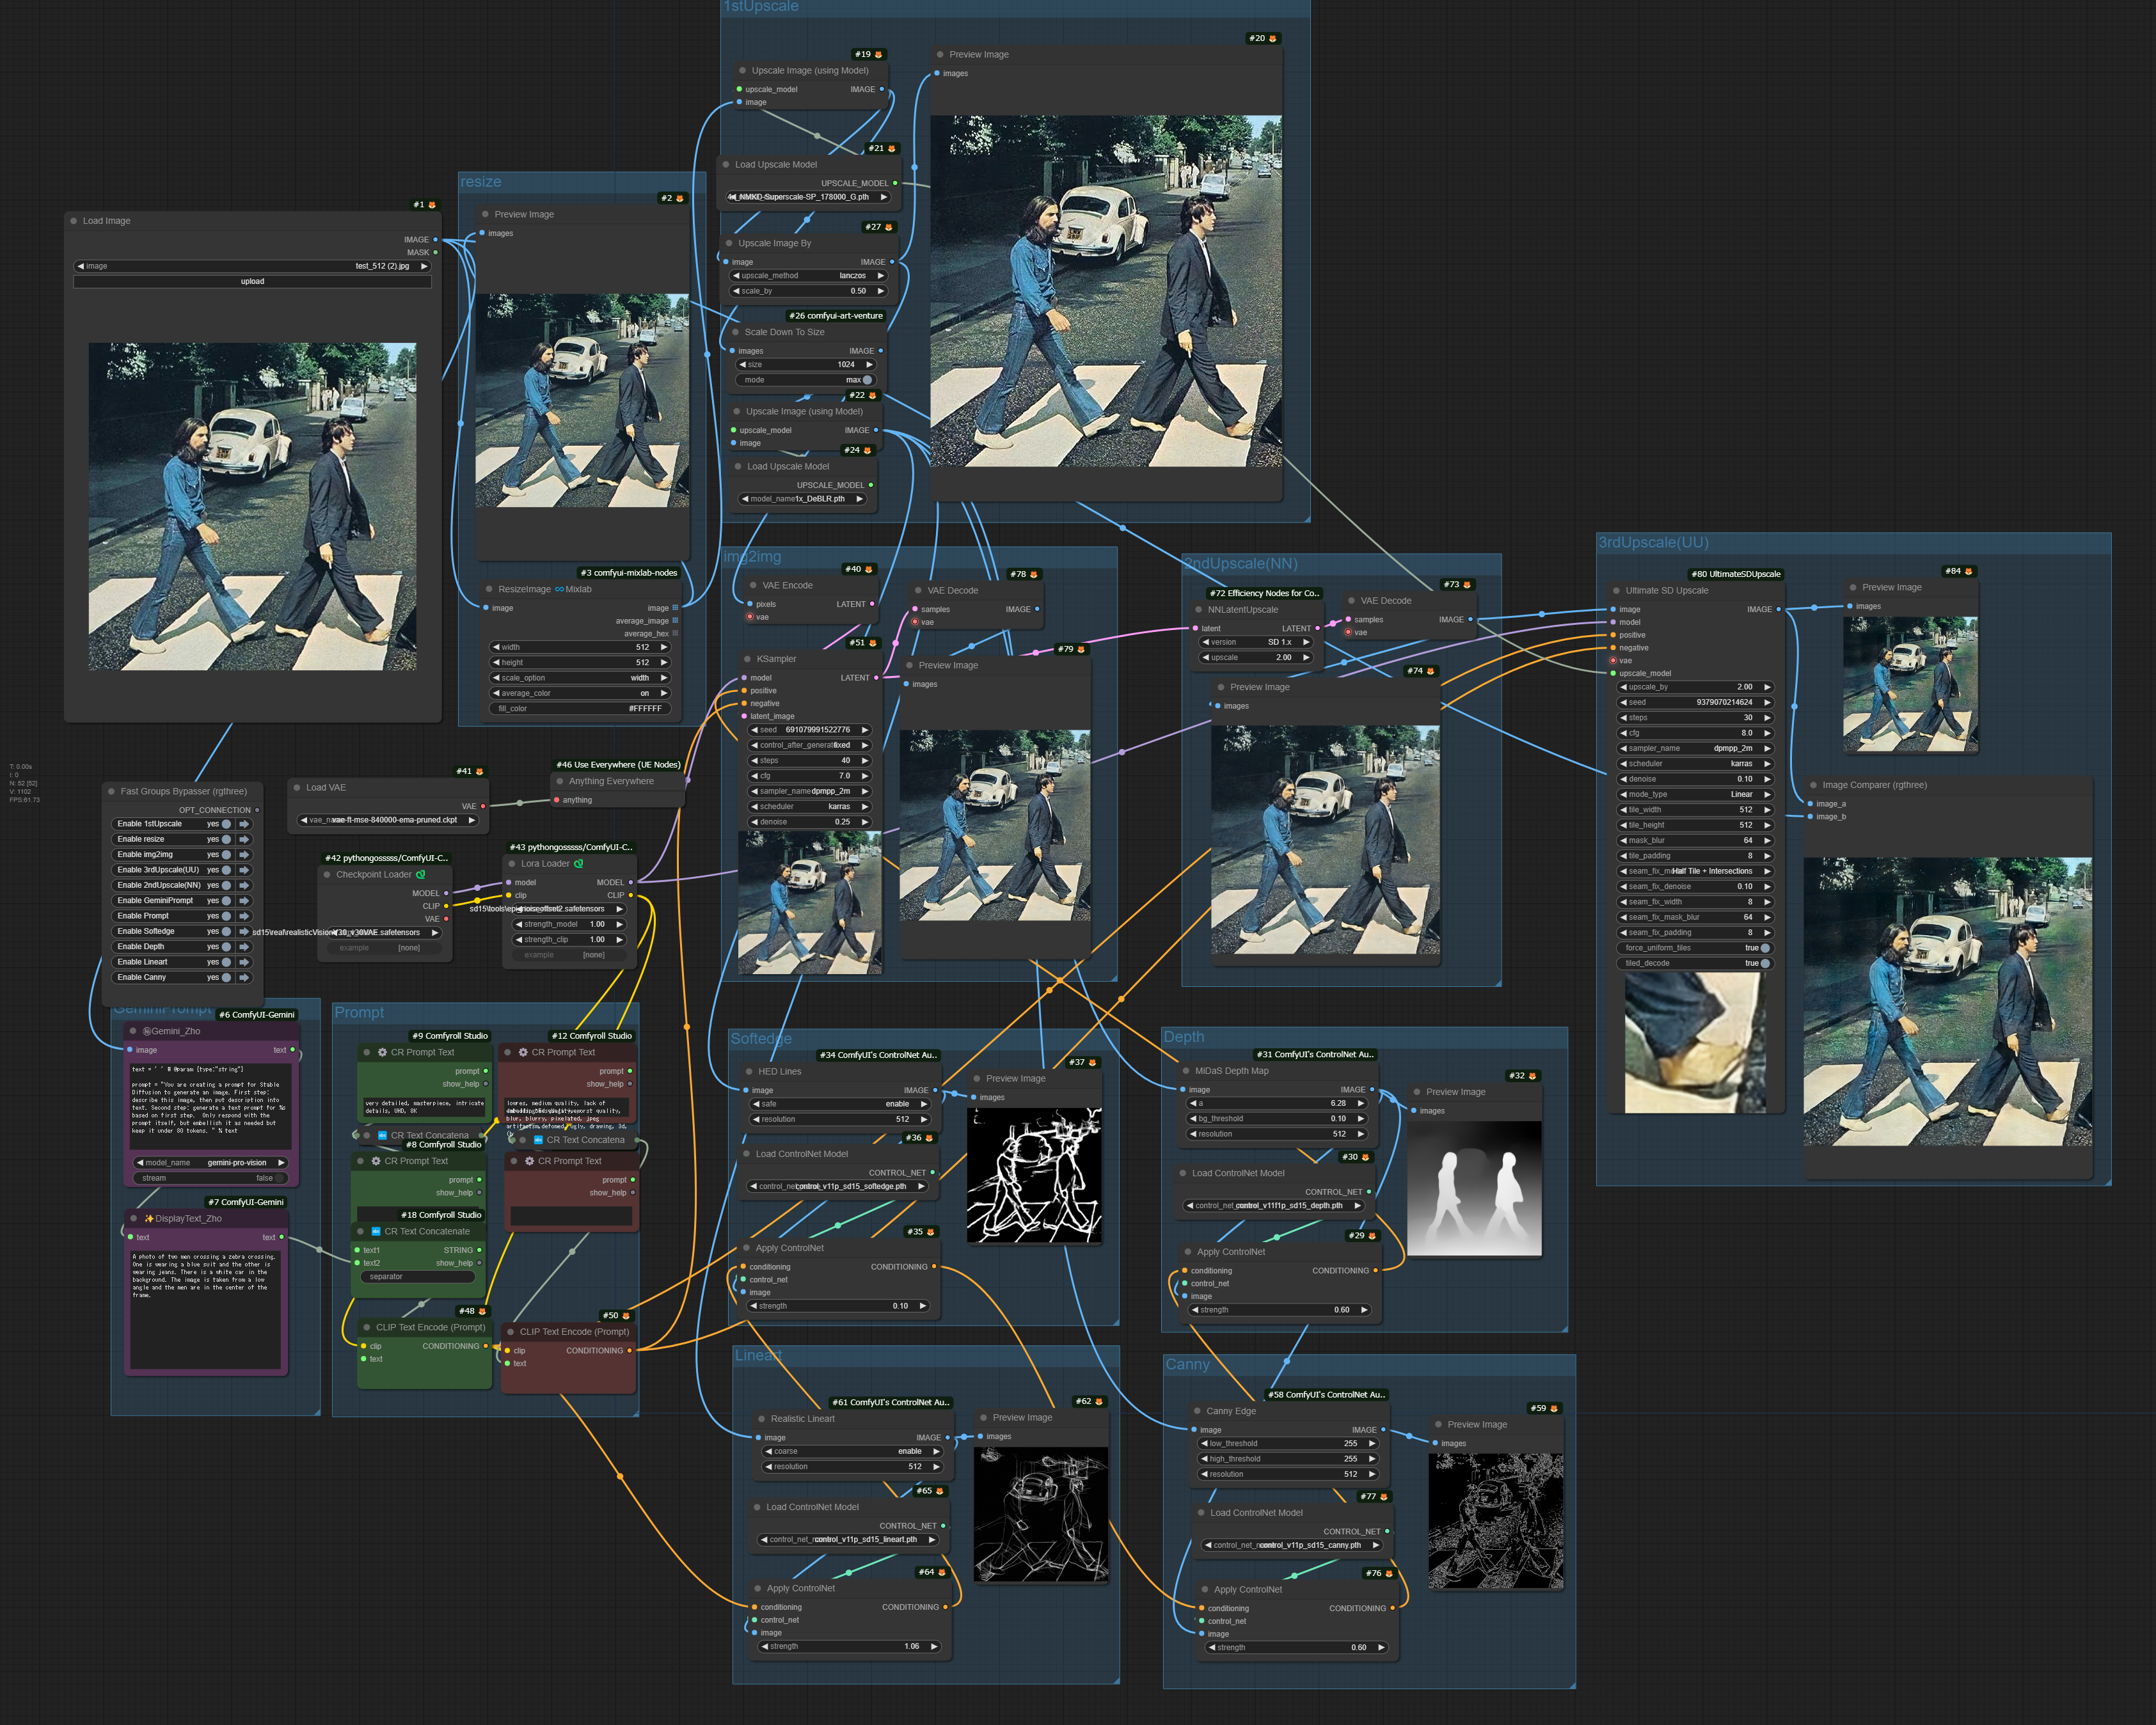Toggle the Enable Canny switch

coord(226,977)
